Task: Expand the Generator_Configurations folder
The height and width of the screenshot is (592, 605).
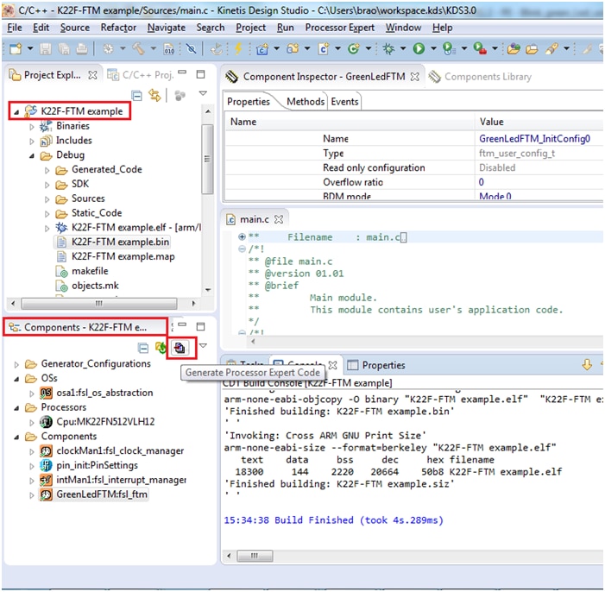Action: (16, 364)
